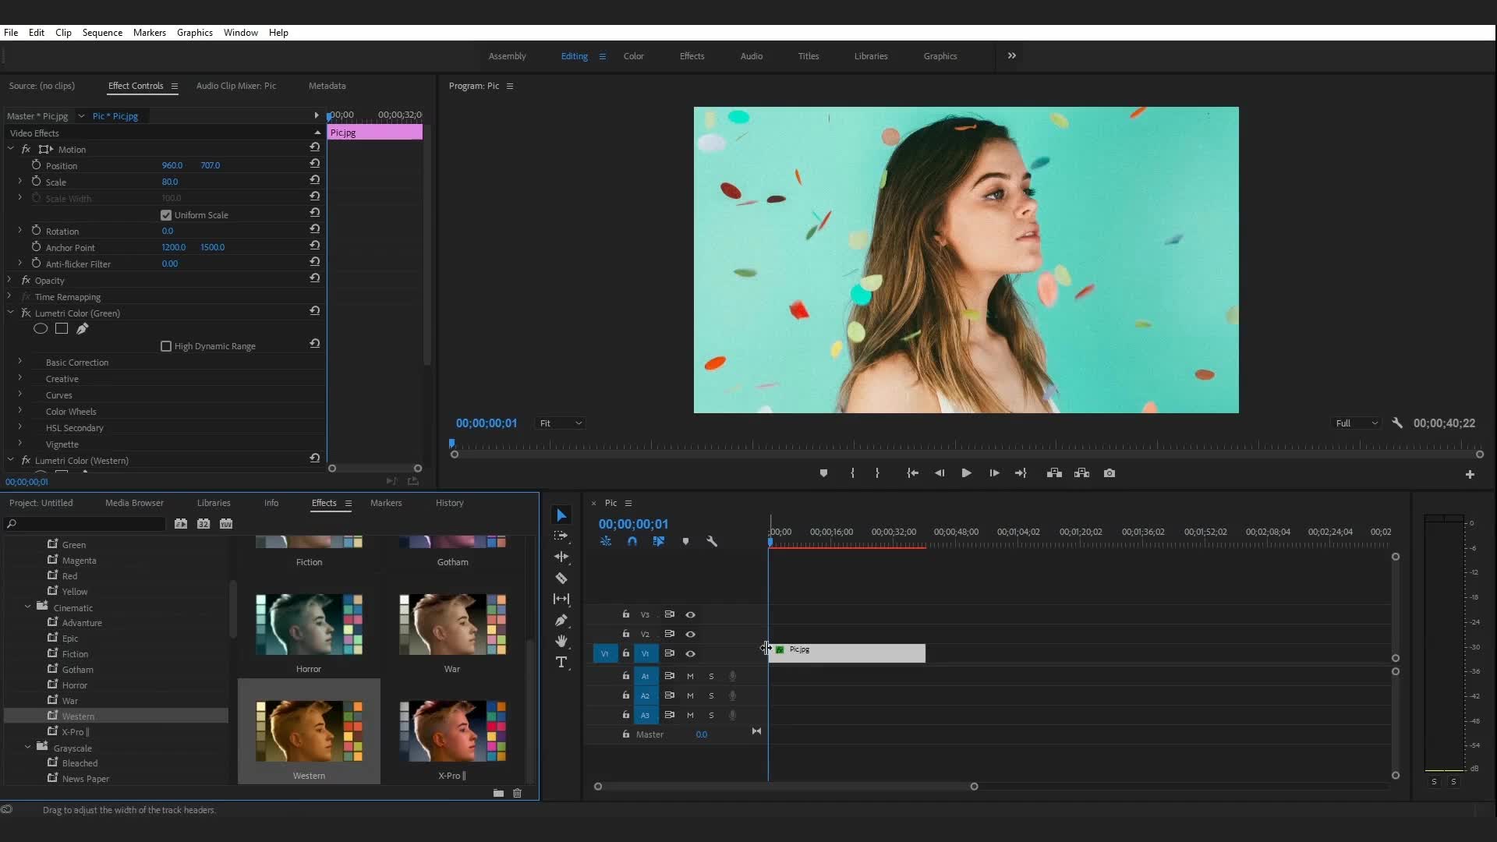Click the Wrench settings icon in timeline panel

pos(712,542)
